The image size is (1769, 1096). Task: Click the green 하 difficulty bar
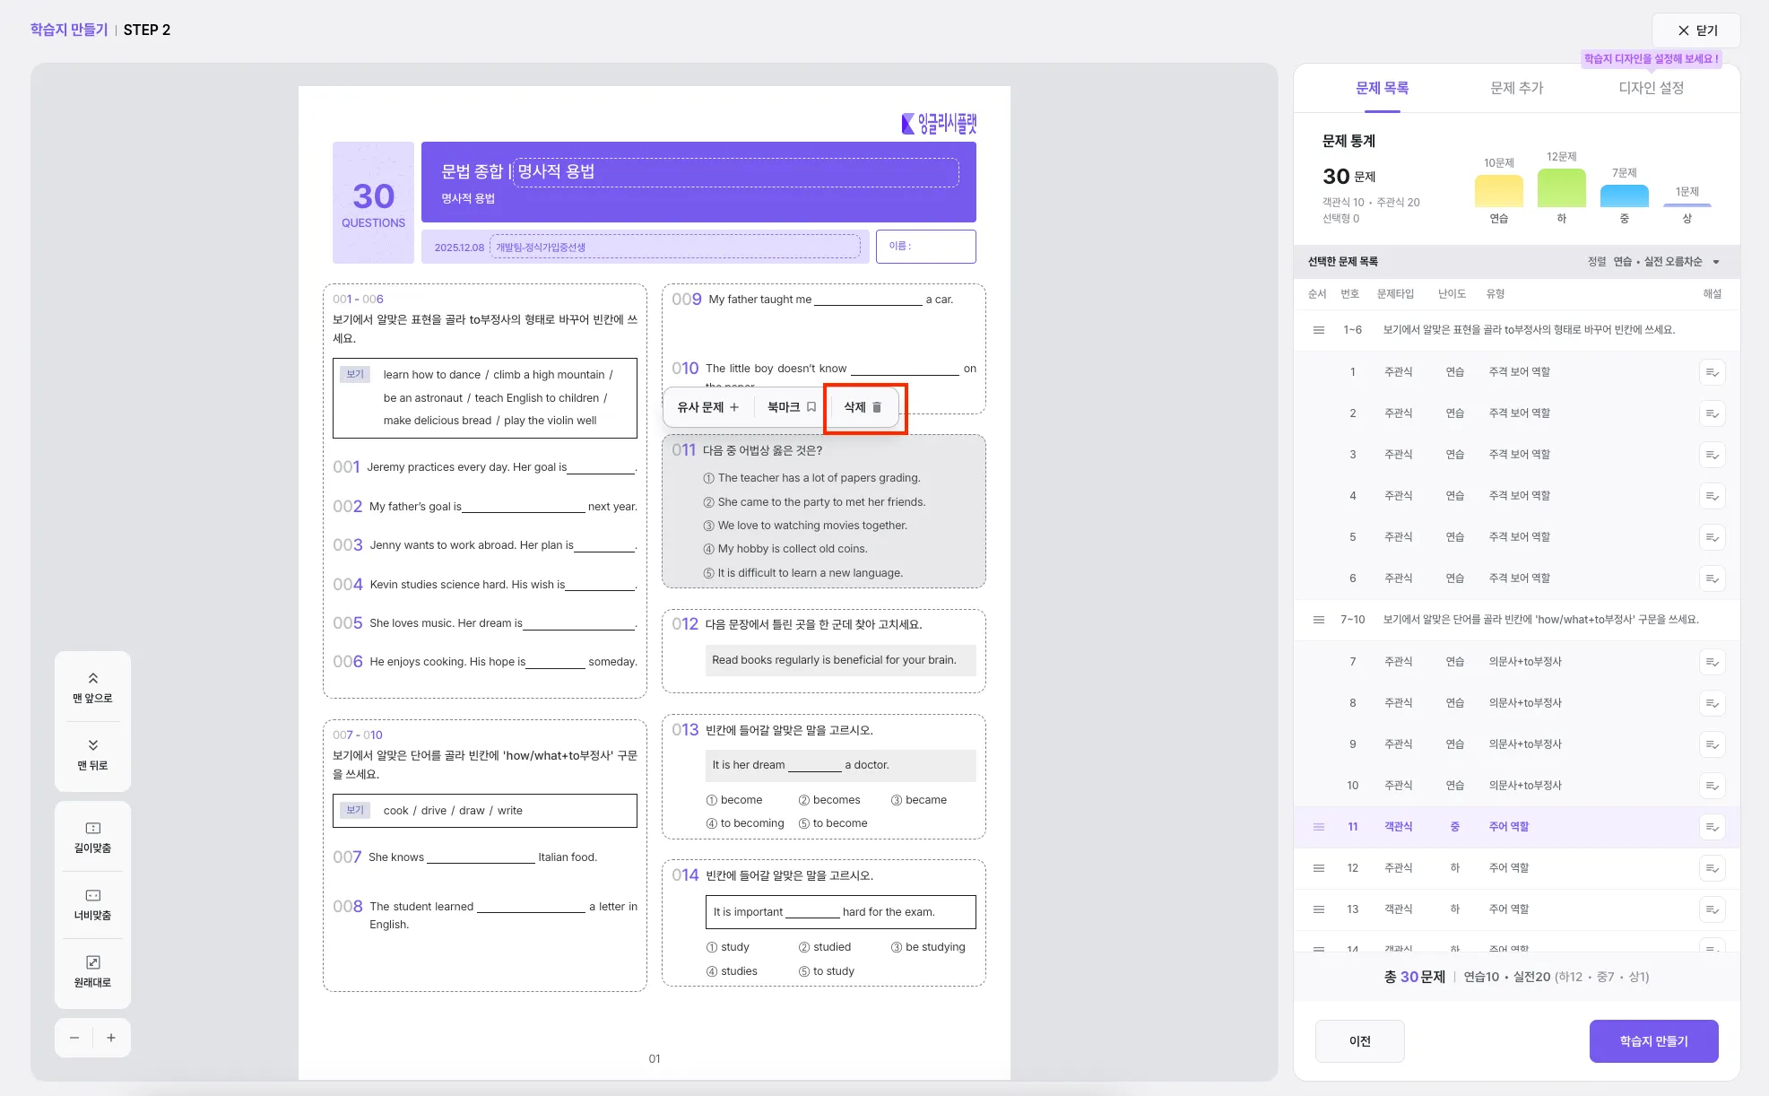pyautogui.click(x=1561, y=188)
